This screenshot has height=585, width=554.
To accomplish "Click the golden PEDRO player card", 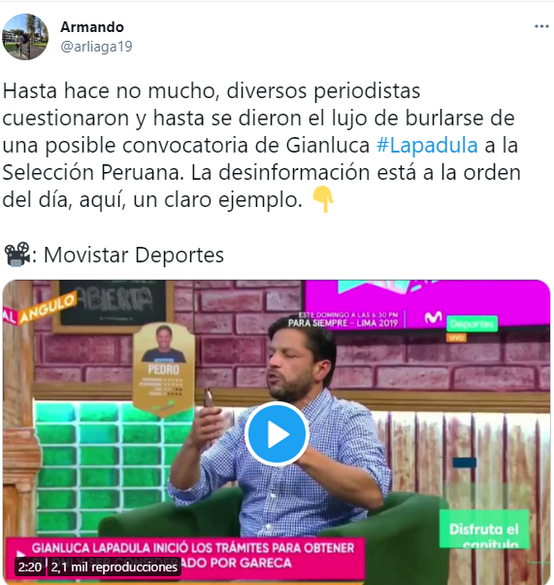I will pos(164,368).
